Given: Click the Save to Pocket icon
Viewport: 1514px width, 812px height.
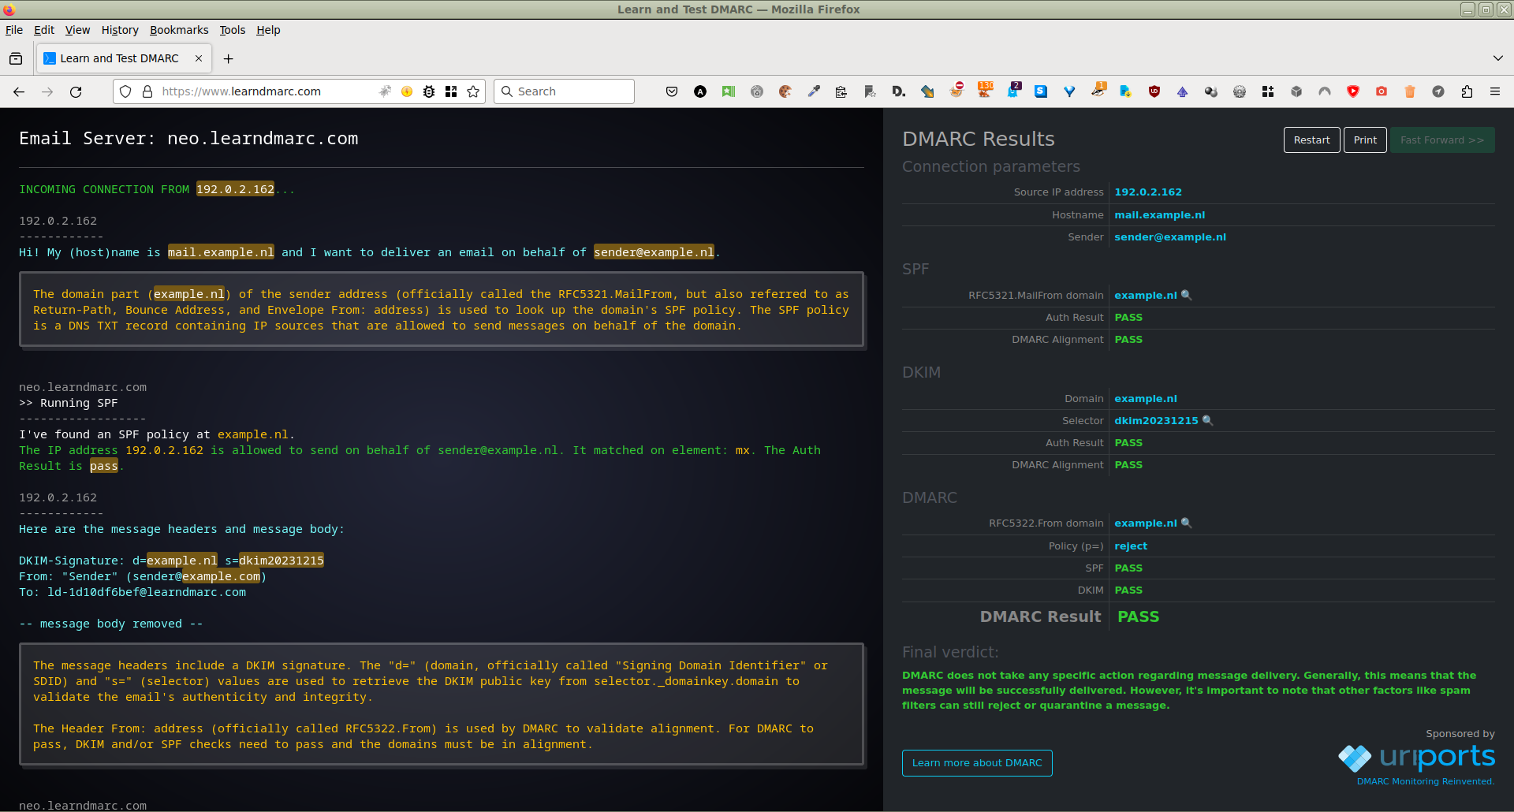Looking at the screenshot, I should [x=672, y=91].
